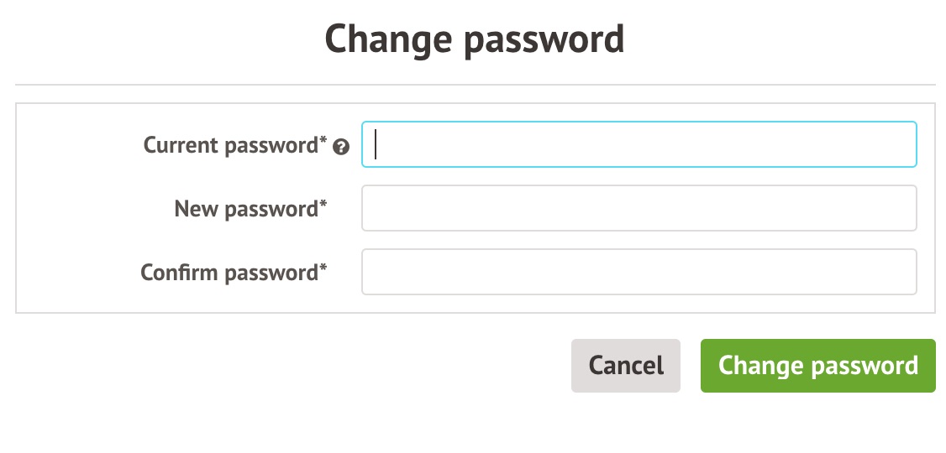Click the New password label

(x=246, y=209)
